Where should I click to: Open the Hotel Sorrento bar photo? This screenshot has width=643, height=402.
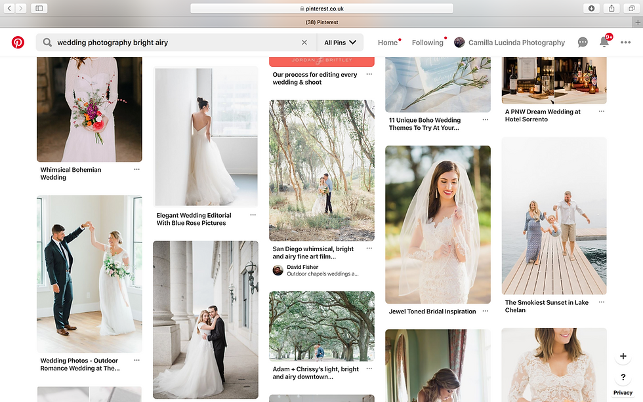(x=554, y=80)
